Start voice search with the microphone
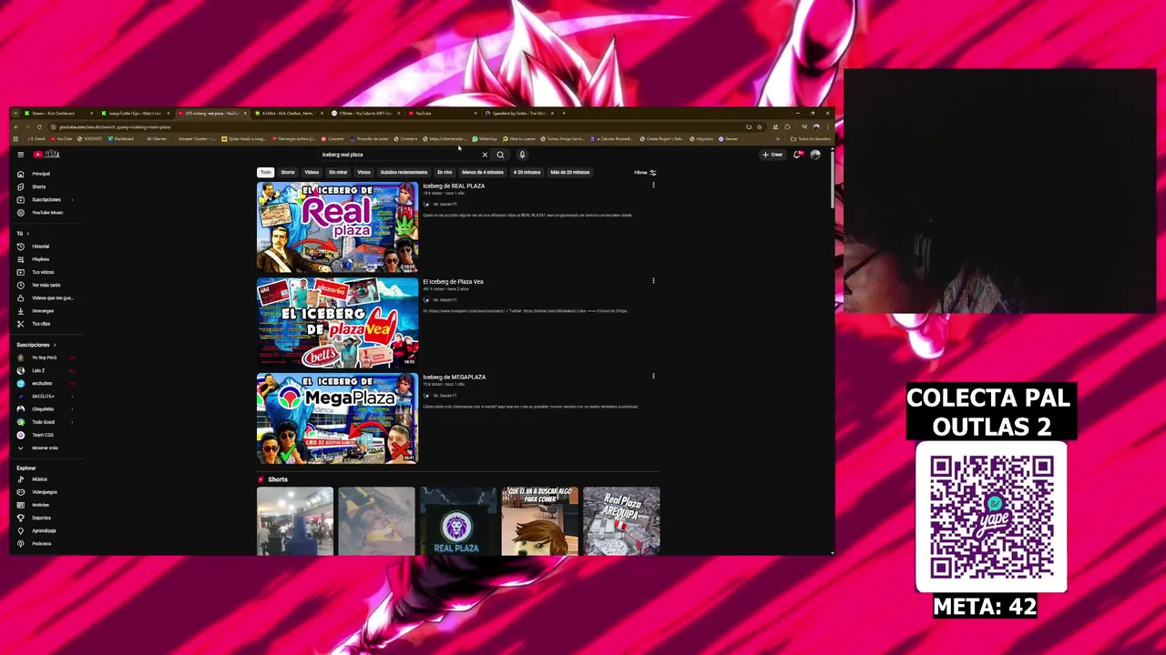The image size is (1166, 655). pyautogui.click(x=522, y=155)
